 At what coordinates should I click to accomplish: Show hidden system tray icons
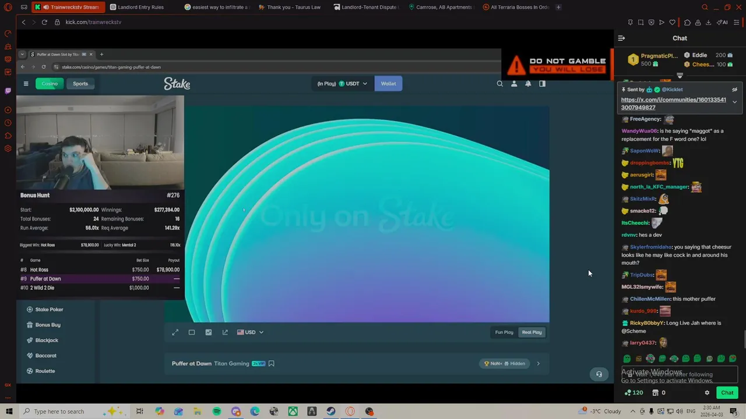pos(634,411)
